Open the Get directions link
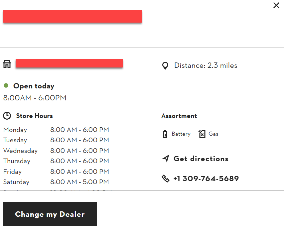This screenshot has height=226, width=284. point(201,159)
